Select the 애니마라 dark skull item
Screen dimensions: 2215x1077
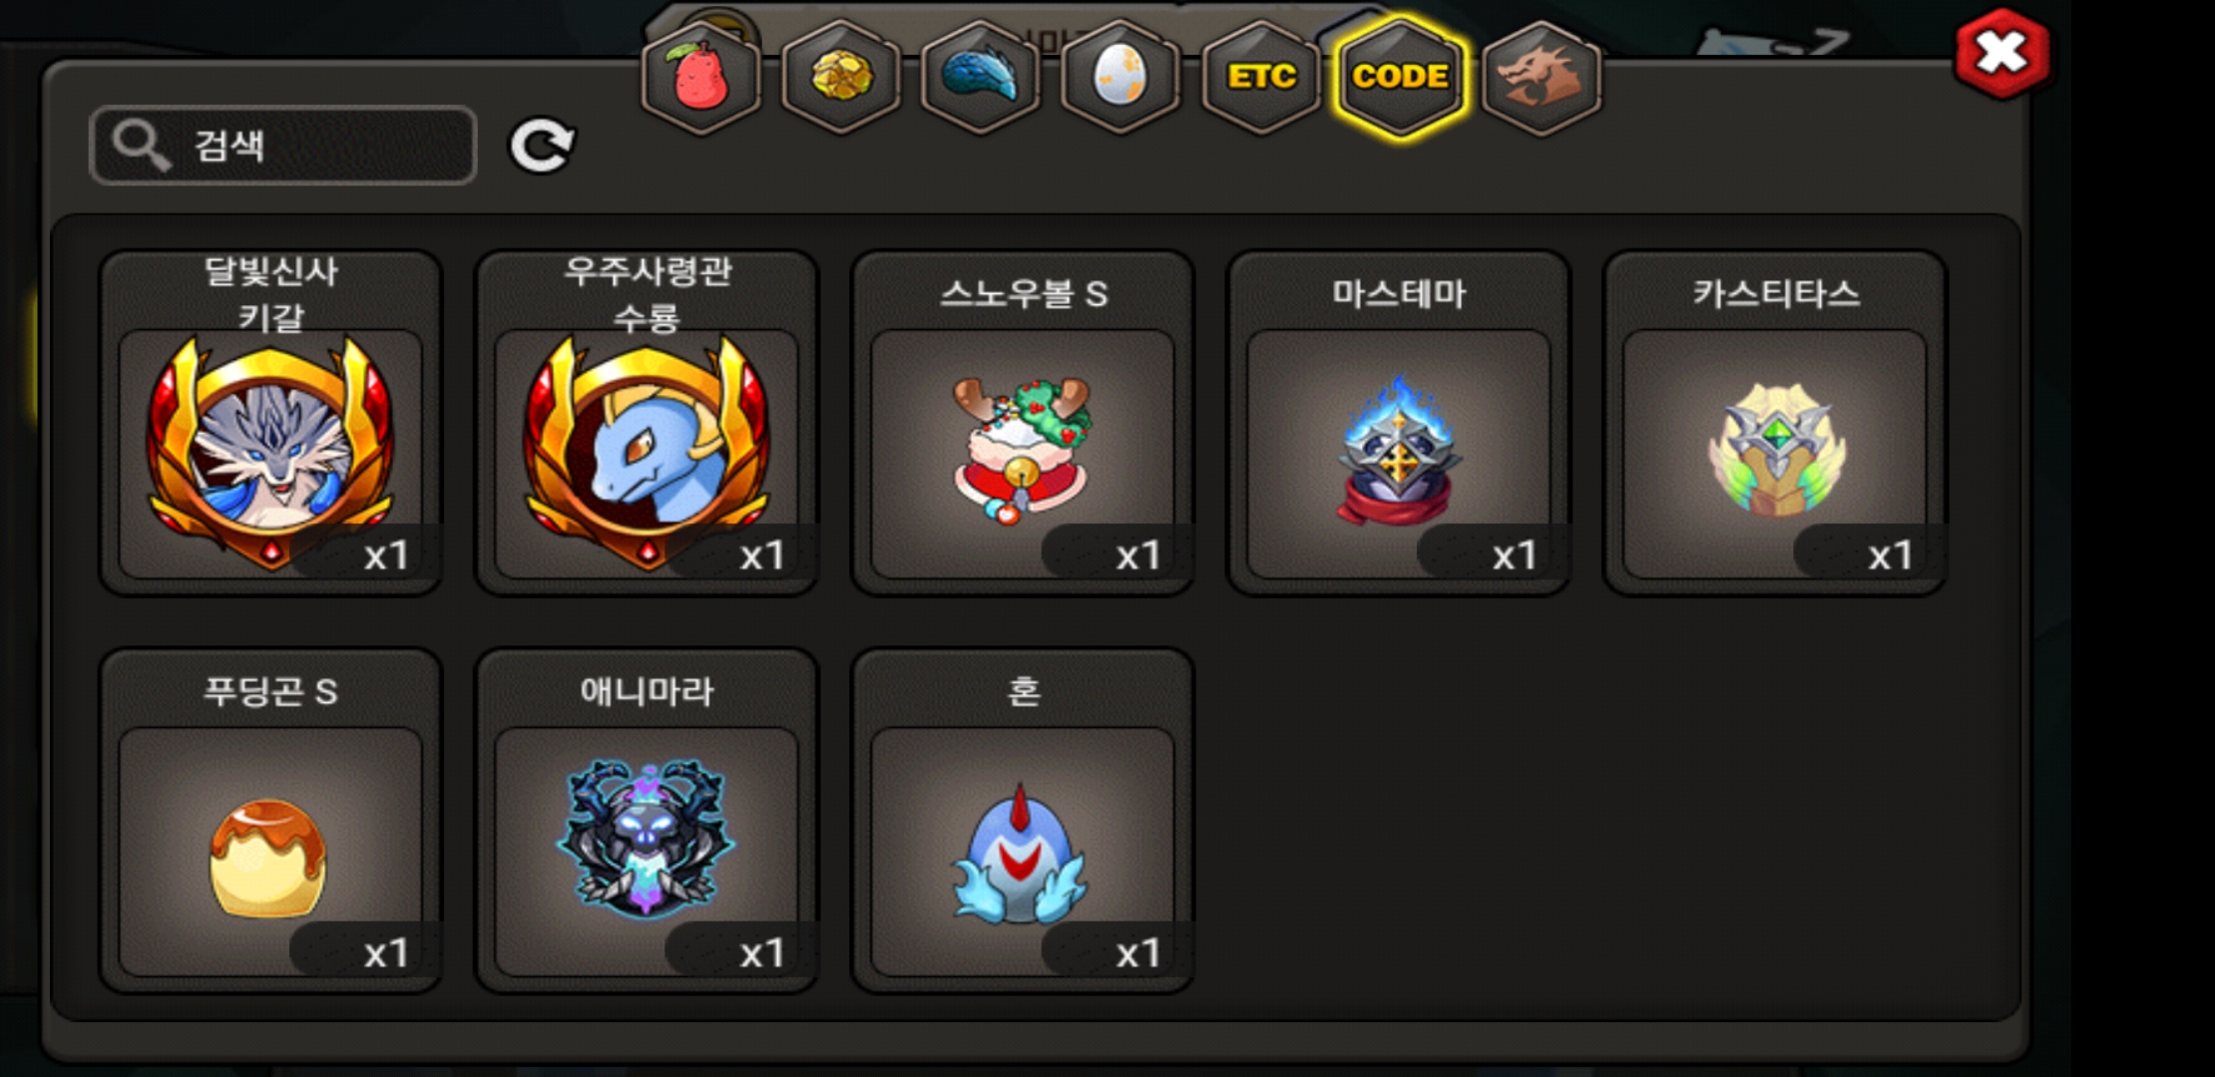(x=647, y=821)
